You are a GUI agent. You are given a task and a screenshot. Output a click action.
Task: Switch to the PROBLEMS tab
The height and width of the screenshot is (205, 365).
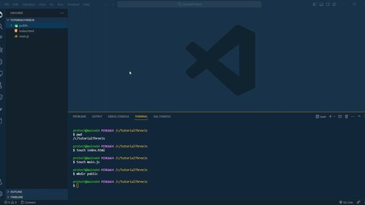79,116
